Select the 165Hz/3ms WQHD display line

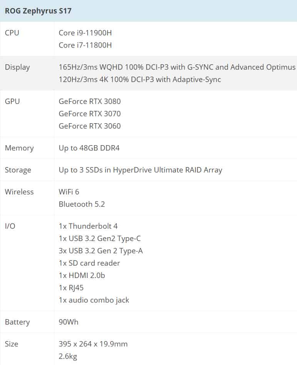[x=177, y=67]
